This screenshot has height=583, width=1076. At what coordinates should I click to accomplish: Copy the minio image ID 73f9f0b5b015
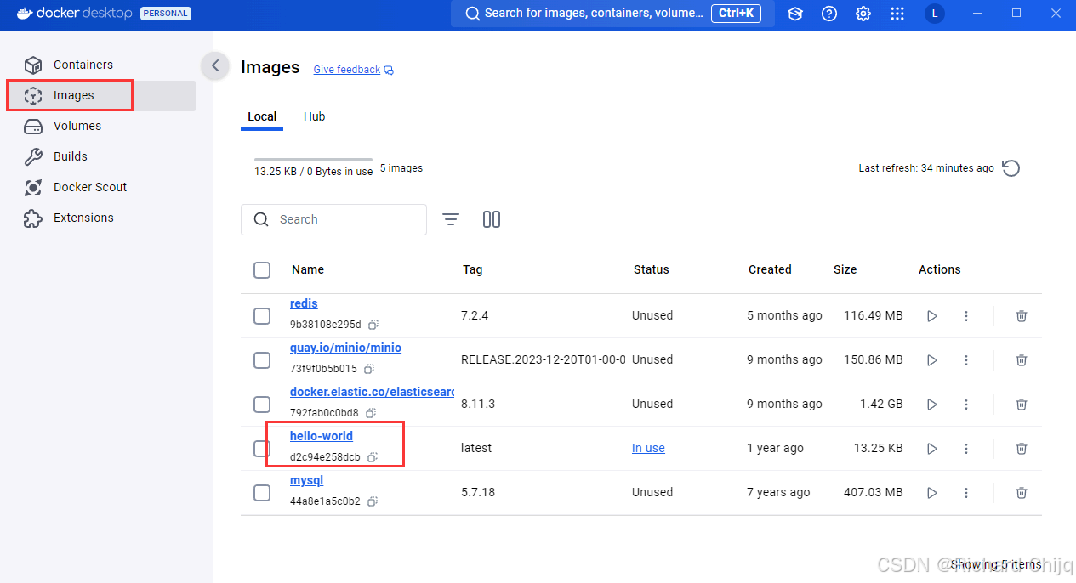[369, 369]
